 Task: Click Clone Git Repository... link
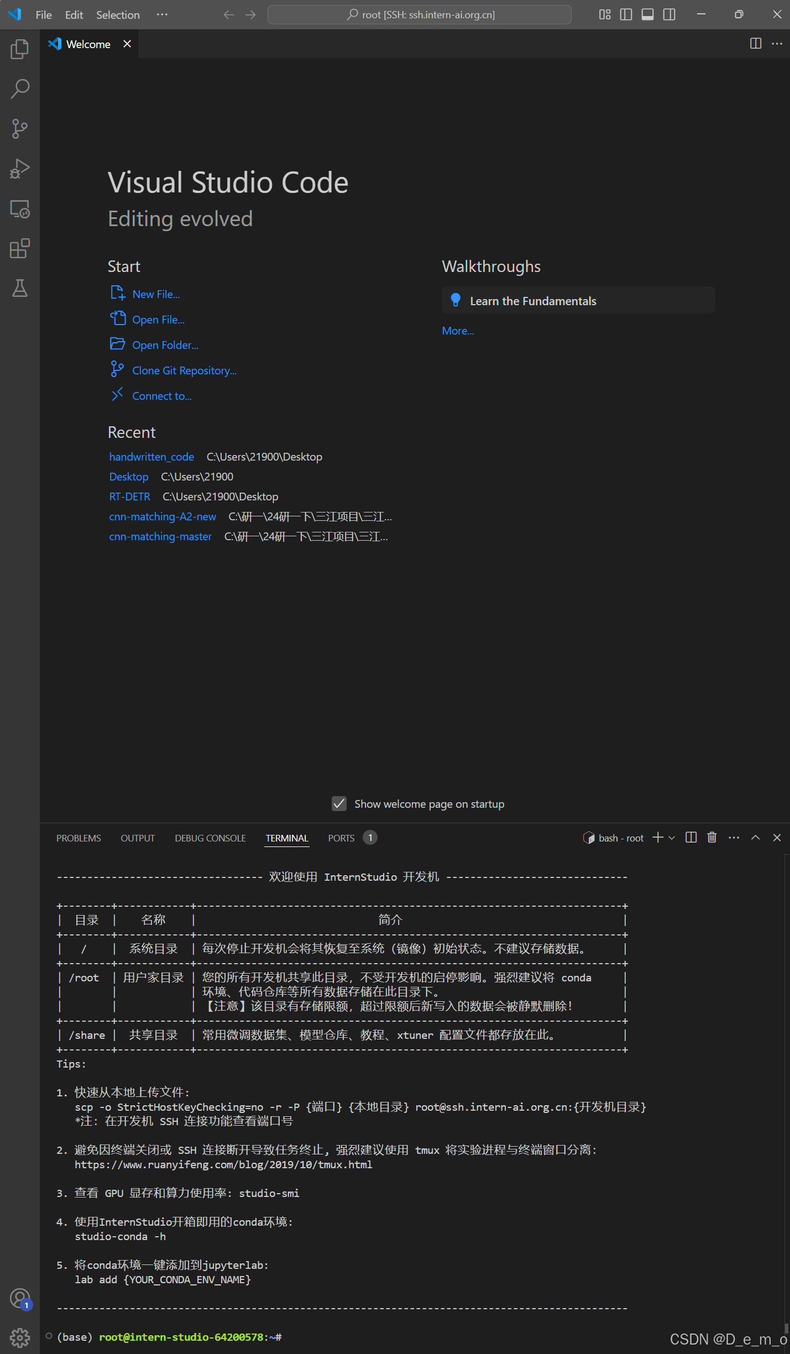pyautogui.click(x=184, y=370)
